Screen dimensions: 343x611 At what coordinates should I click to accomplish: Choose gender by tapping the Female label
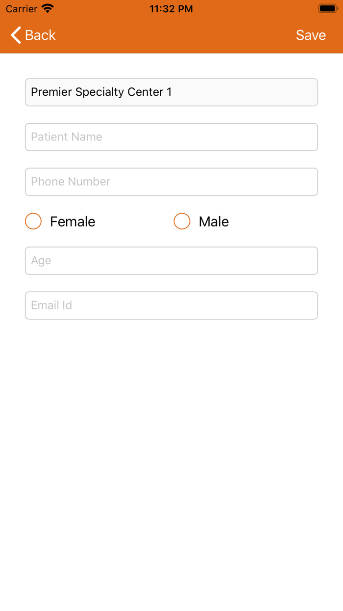(x=73, y=222)
